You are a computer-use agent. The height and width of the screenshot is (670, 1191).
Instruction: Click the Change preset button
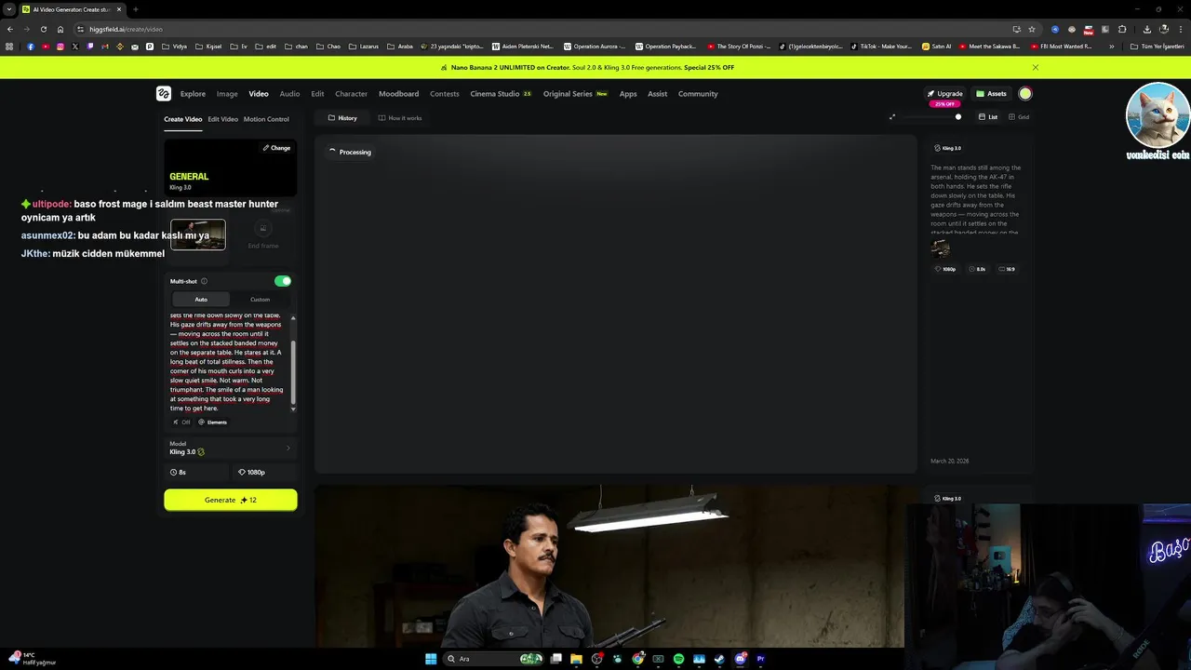click(276, 148)
